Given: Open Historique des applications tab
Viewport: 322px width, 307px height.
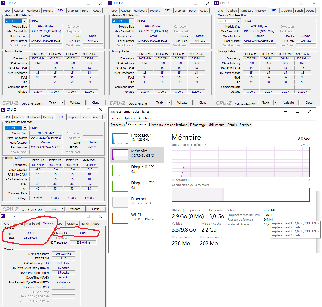Looking at the screenshot, I should [168, 125].
